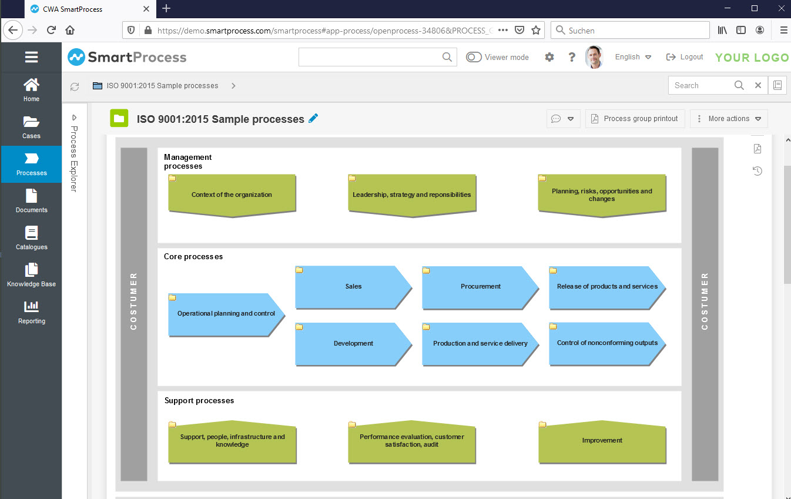Edit the process group title with the pencil icon
Viewport: 791px width, 499px height.
pos(313,118)
